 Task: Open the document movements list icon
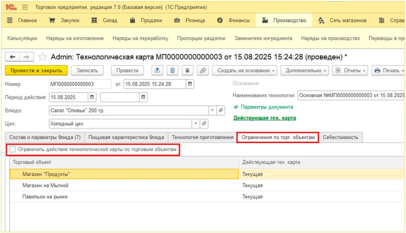tap(172, 71)
